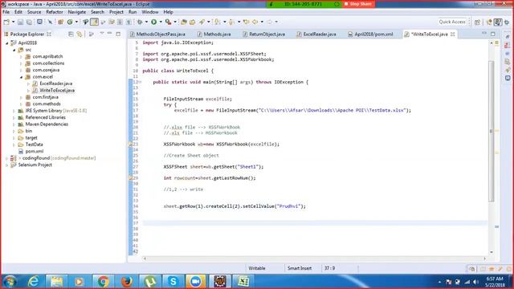Open the Back history dropdown arrow

[262, 22]
